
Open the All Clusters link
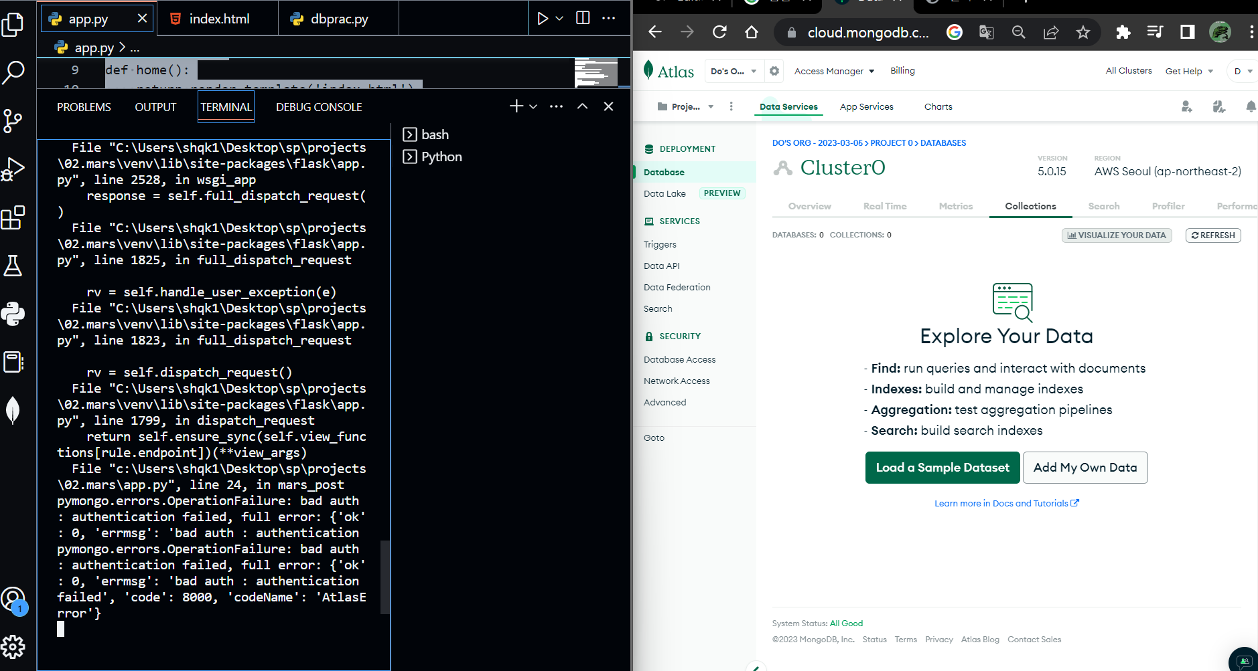point(1129,71)
